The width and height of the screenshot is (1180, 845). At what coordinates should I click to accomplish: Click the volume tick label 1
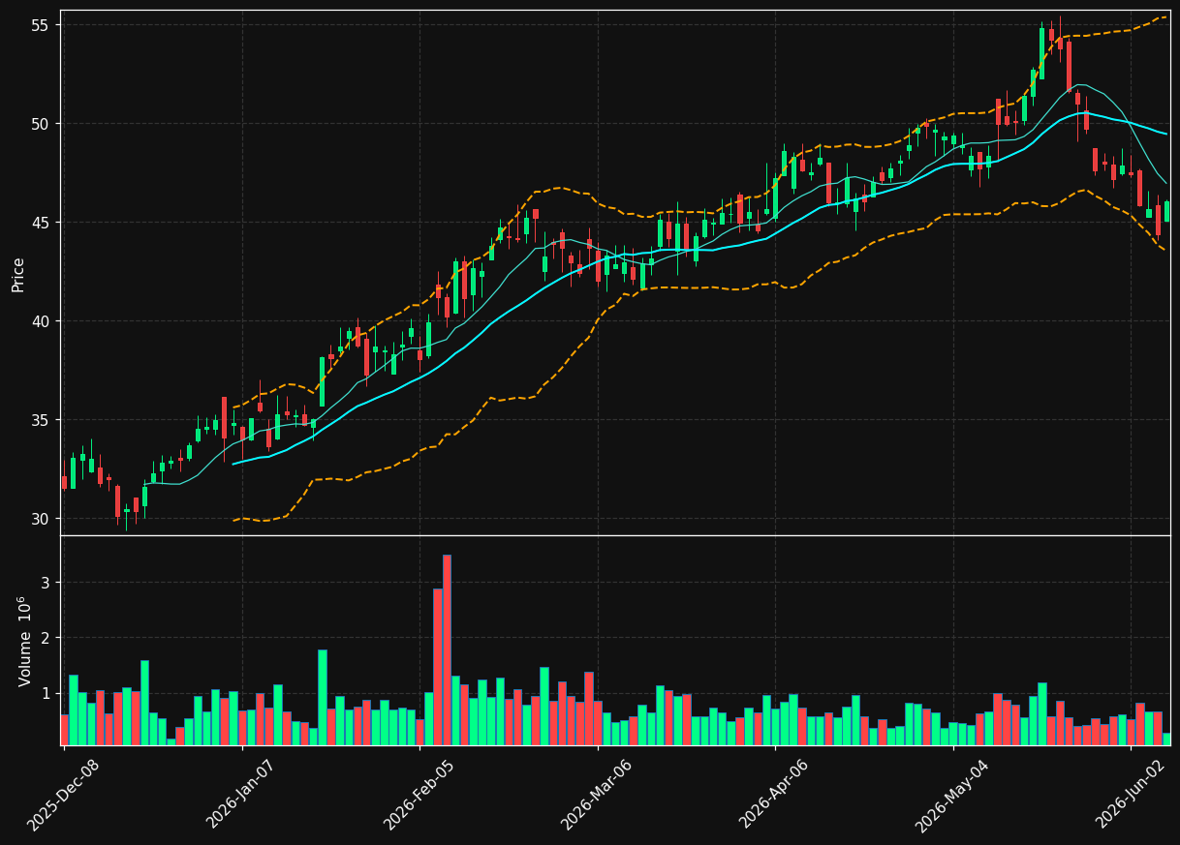[x=45, y=694]
